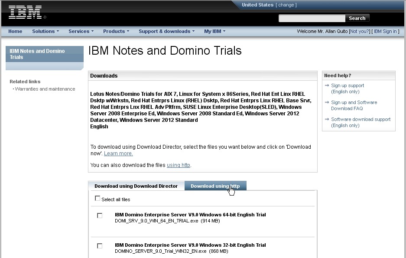The image size is (406, 258).
Task: Click the using http link
Action: click(x=178, y=165)
